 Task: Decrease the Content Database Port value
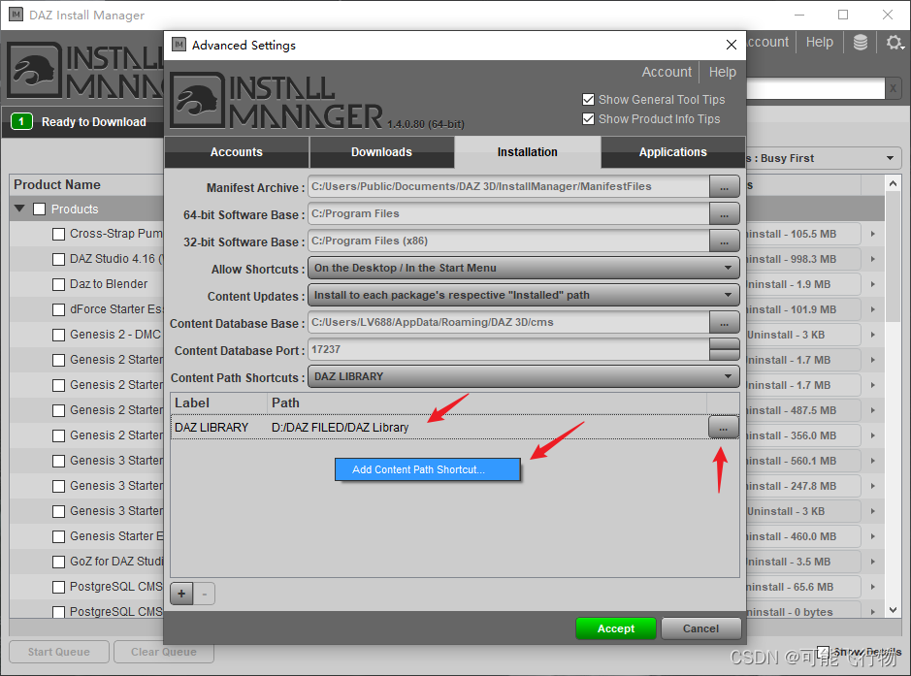(x=724, y=355)
